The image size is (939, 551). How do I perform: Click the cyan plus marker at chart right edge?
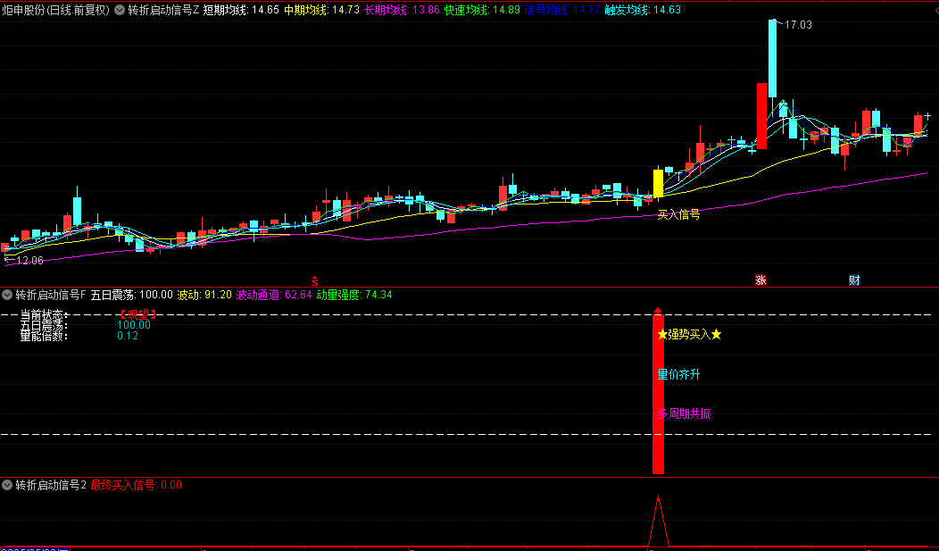coord(927,116)
